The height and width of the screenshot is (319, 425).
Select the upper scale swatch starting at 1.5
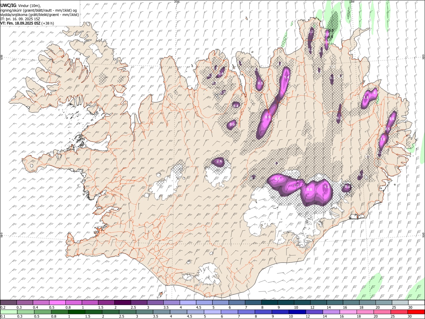pyautogui.click(x=106, y=303)
